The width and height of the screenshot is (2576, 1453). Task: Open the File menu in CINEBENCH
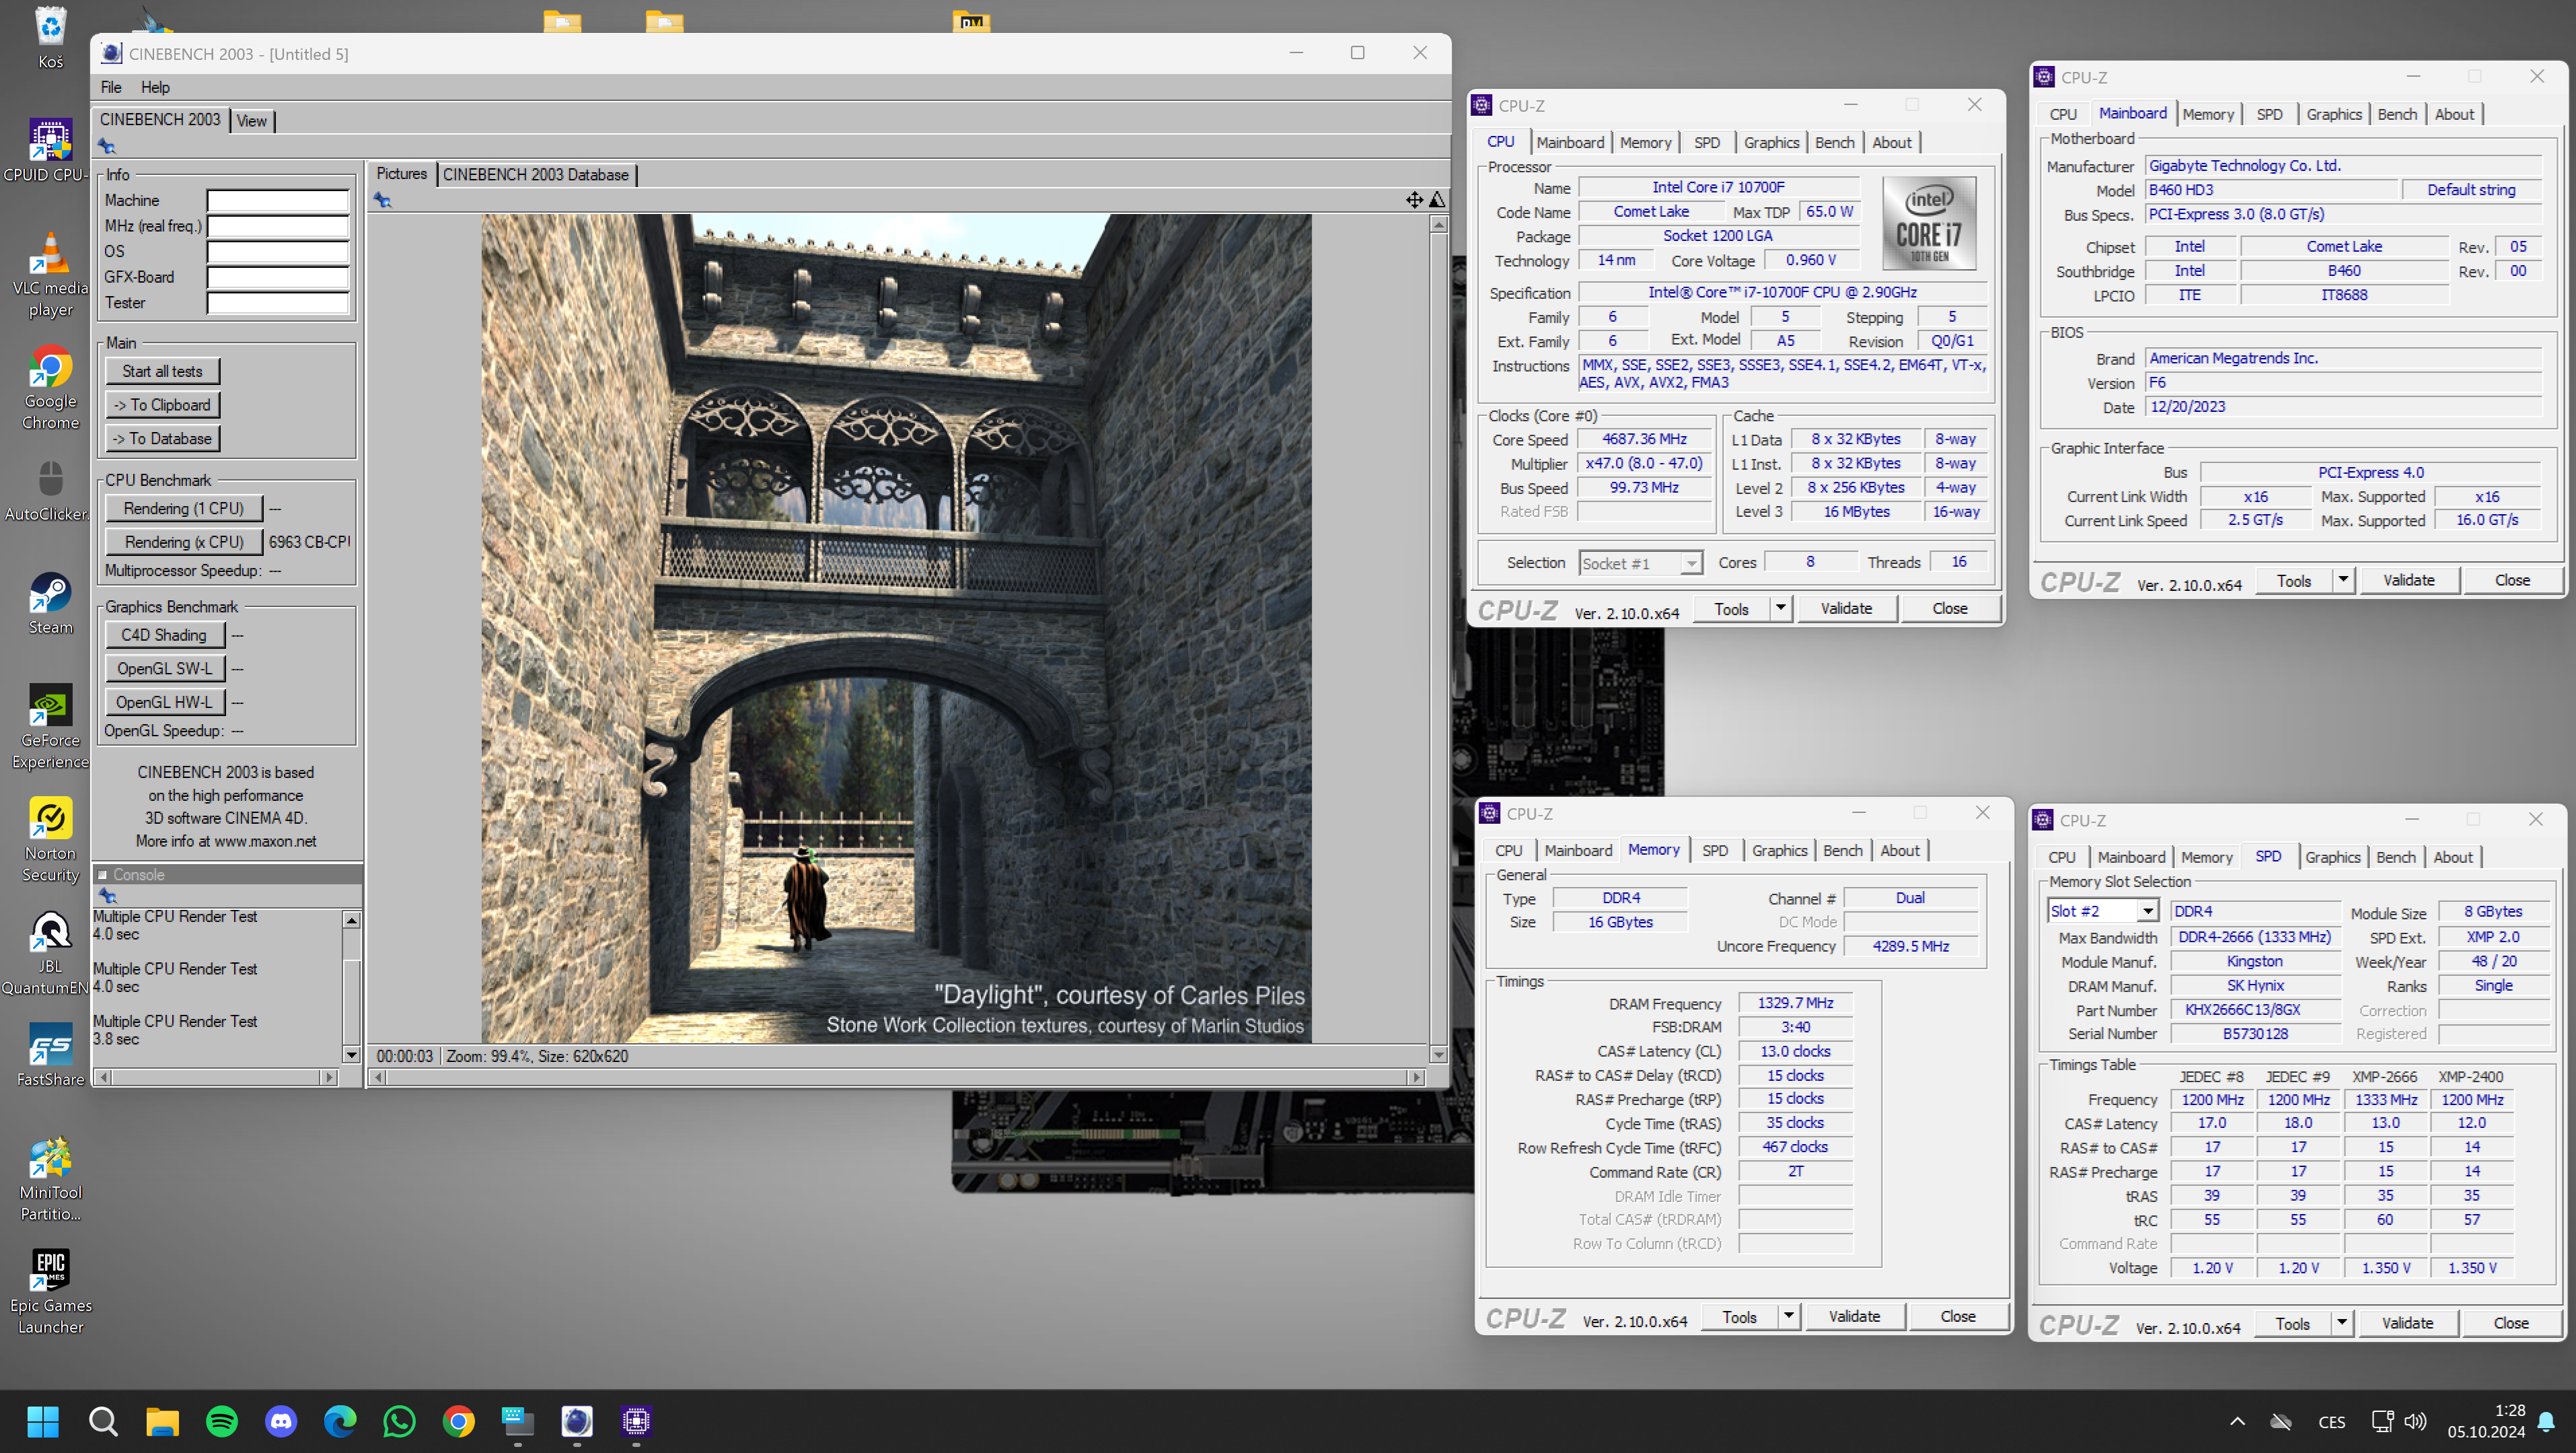(x=111, y=87)
